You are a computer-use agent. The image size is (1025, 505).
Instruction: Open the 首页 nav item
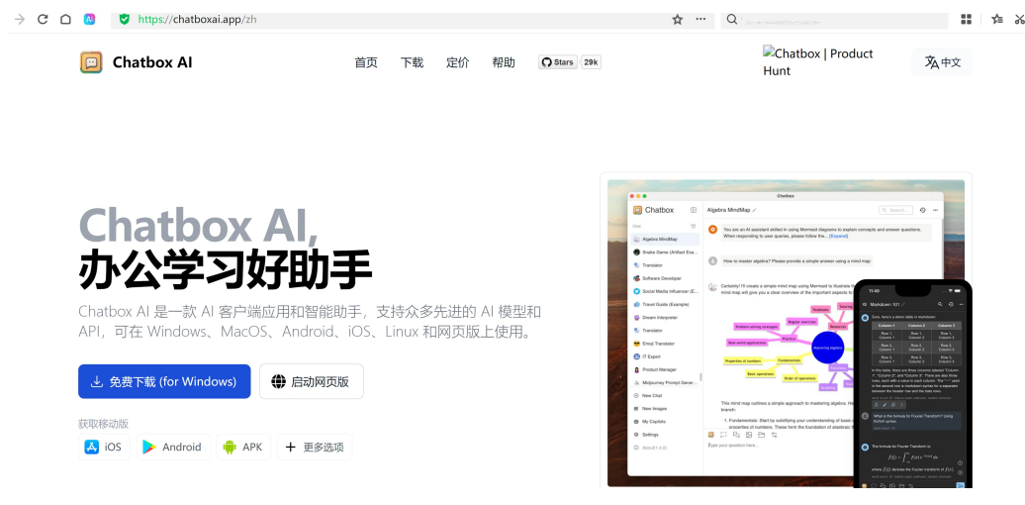click(x=366, y=62)
